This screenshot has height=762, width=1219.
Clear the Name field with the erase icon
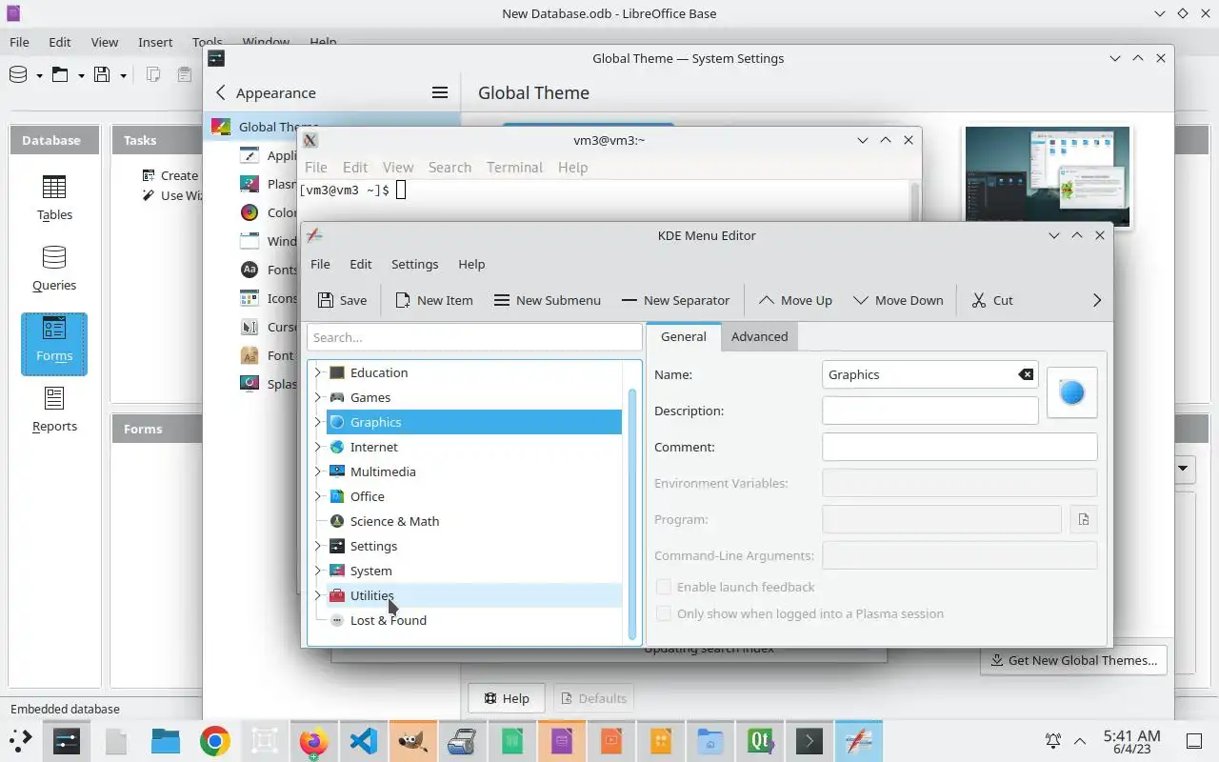coord(1026,374)
